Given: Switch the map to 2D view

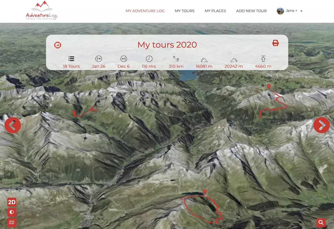Looking at the screenshot, I should 12,202.
